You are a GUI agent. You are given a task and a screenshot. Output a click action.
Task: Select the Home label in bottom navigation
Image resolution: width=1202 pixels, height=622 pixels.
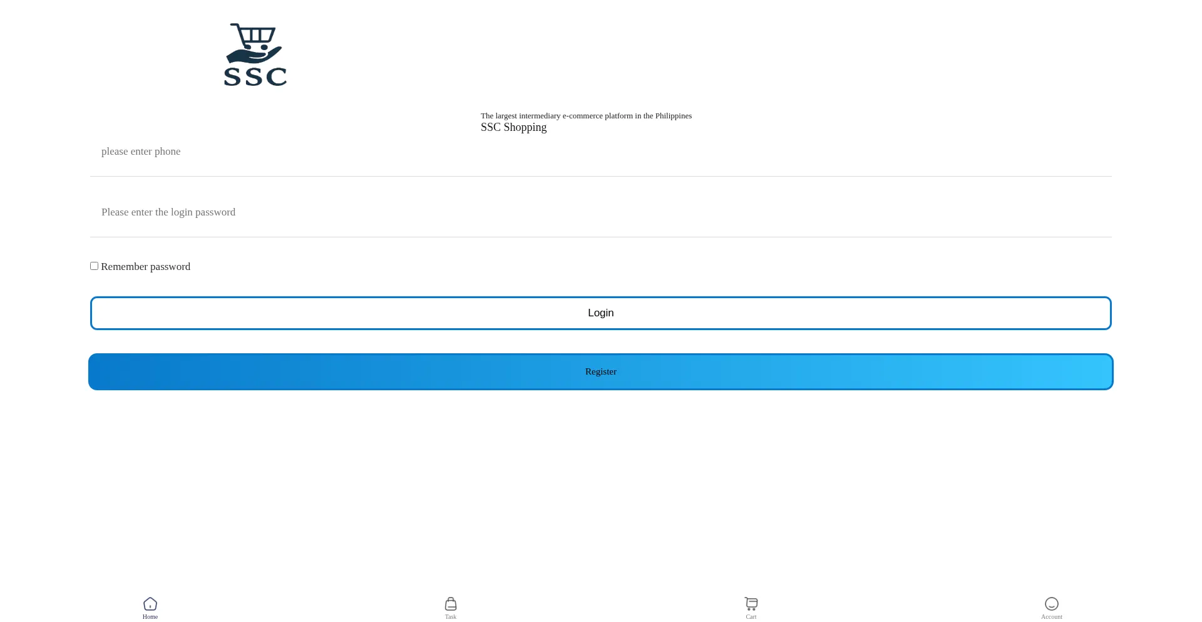click(x=150, y=617)
